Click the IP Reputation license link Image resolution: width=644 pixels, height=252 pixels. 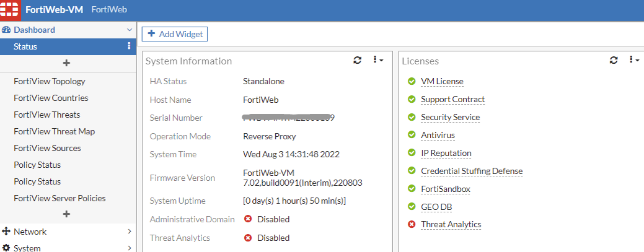446,153
